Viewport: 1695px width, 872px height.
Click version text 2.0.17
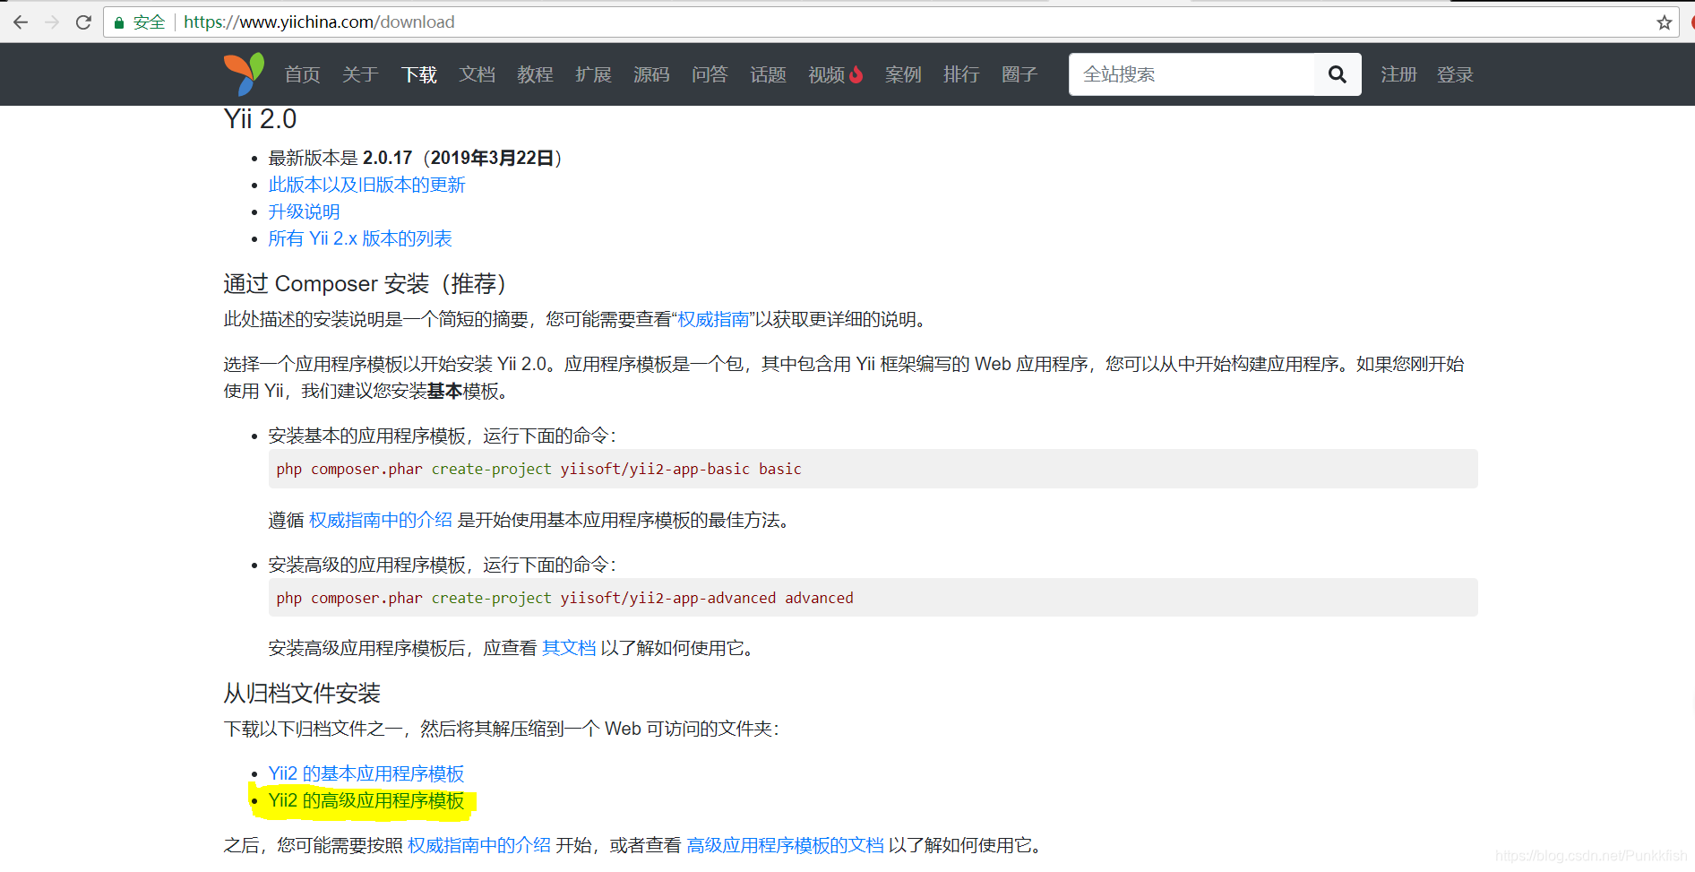(387, 158)
